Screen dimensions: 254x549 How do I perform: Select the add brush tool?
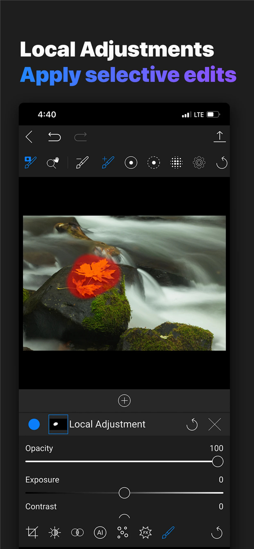coord(108,163)
